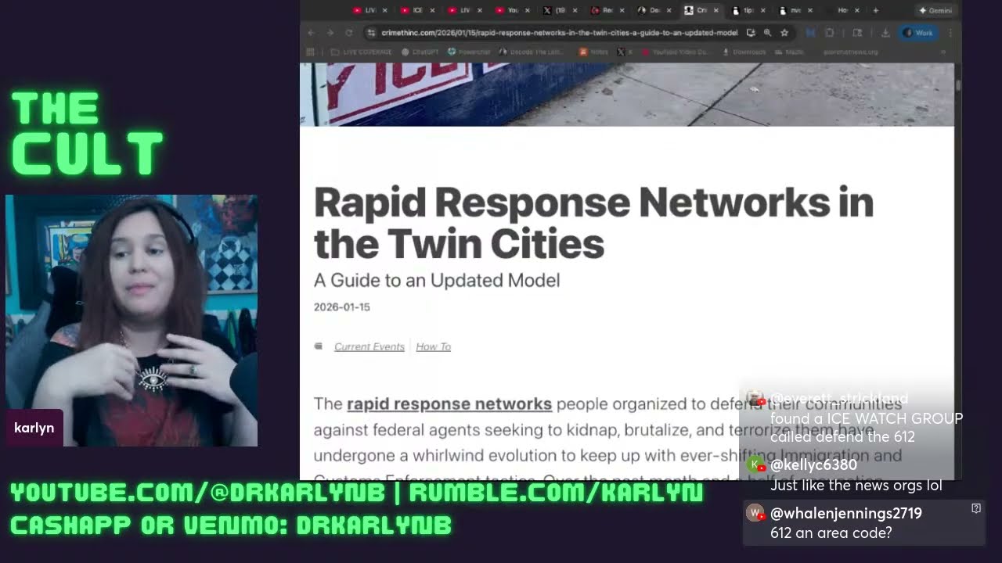Open the How To category link

433,346
